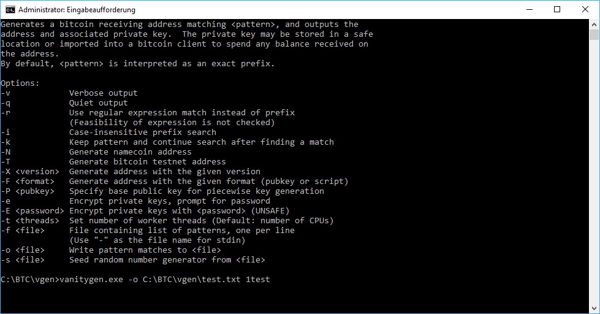The width and height of the screenshot is (600, 314).
Task: Click vanitygen.exe in the prompt line
Action: pos(91,280)
